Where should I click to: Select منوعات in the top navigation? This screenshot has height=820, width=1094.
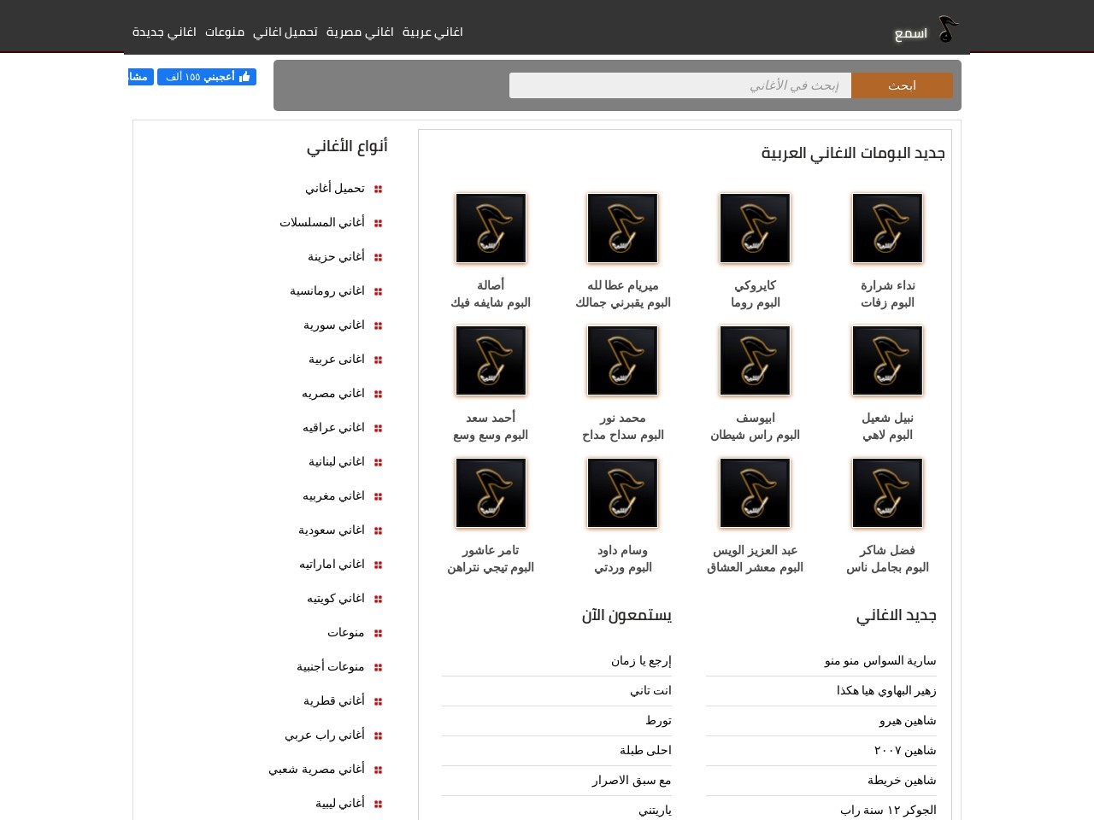225,32
